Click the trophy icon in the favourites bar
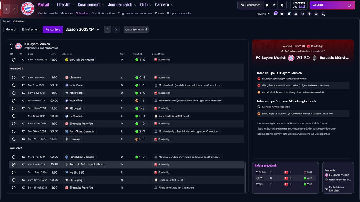The width and height of the screenshot is (360, 202). [310, 14]
